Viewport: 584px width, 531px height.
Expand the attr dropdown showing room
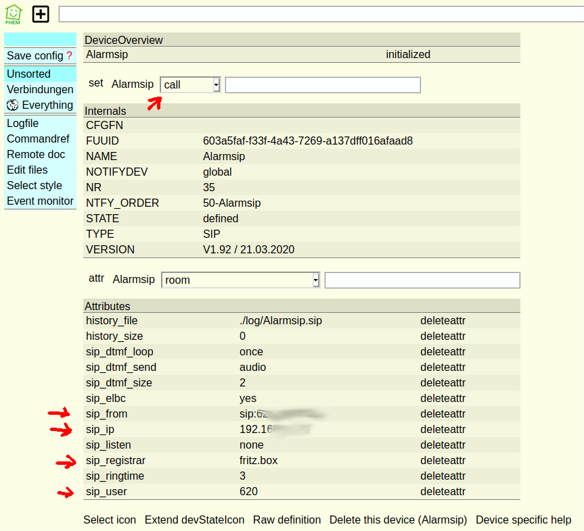pos(240,280)
